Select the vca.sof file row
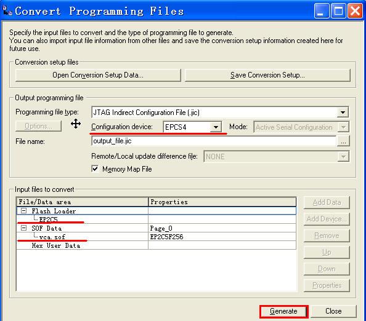 (x=52, y=237)
